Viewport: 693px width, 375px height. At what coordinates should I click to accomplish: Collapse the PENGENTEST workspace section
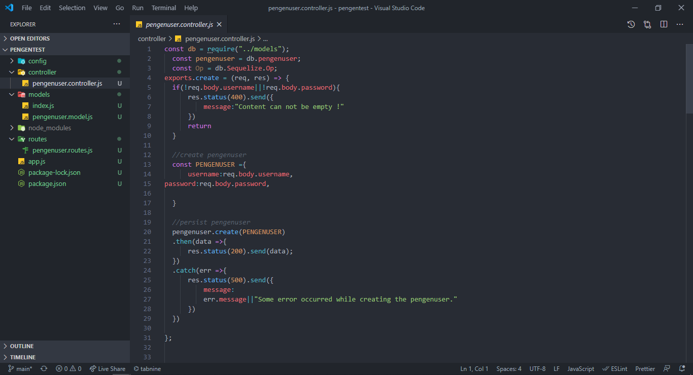coord(65,50)
